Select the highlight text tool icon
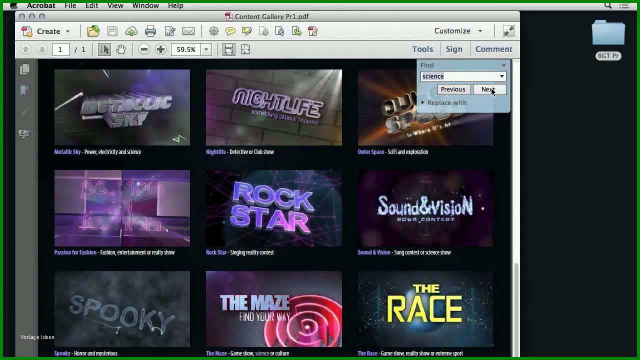Screen dimensions: 640x360 [x=246, y=31]
